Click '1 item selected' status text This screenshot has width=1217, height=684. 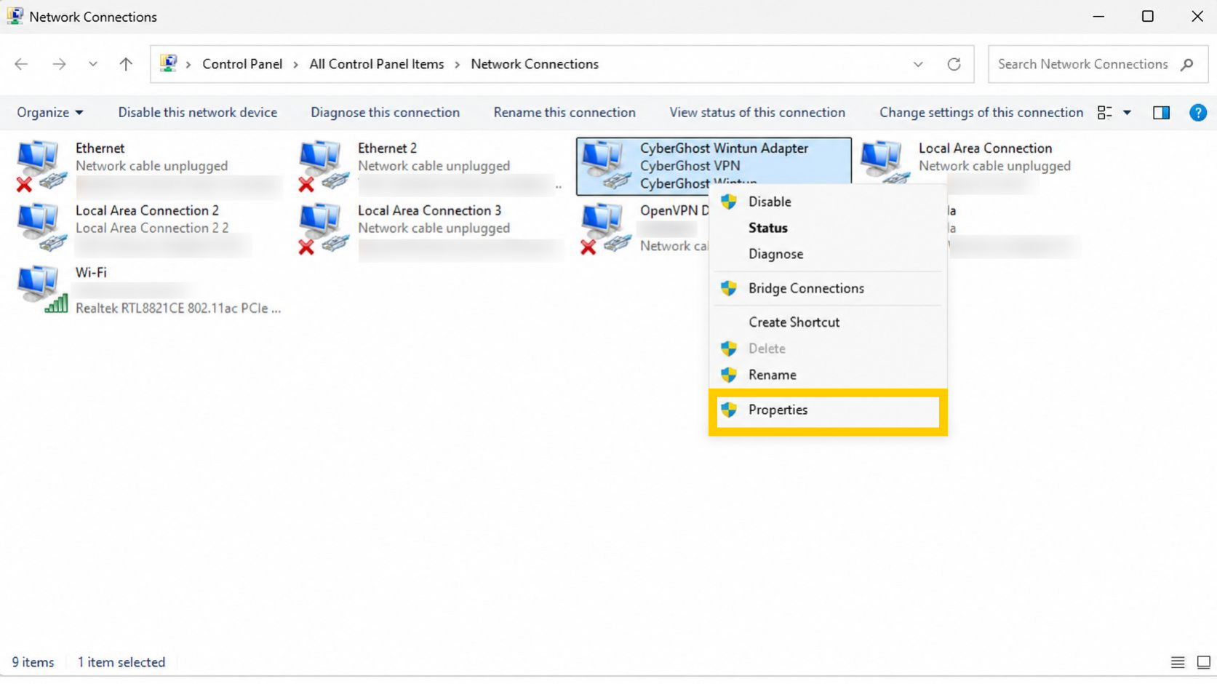click(x=121, y=662)
